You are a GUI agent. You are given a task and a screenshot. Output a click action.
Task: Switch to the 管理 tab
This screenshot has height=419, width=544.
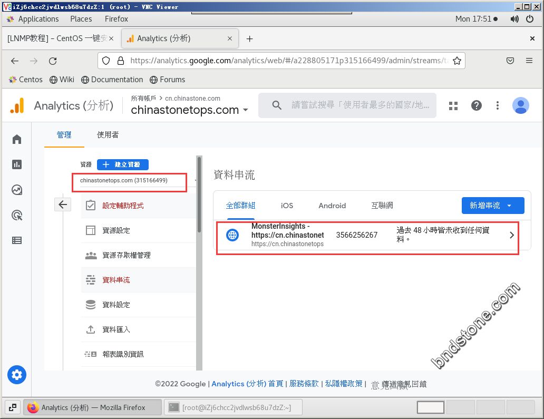[64, 135]
